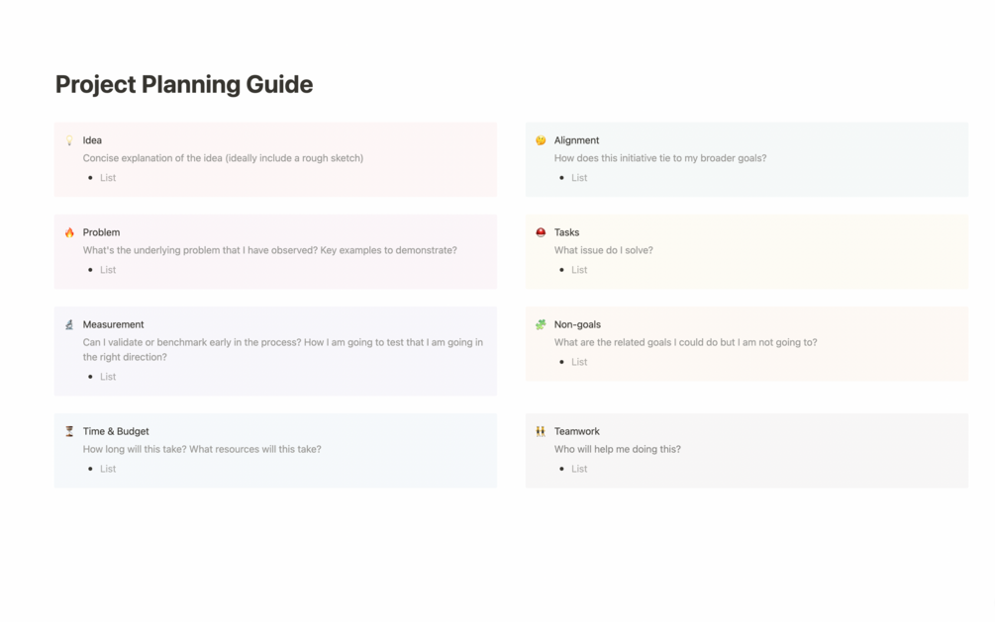Click the helmet icon beside Tasks
Screen dimensions: 995x622
point(541,232)
